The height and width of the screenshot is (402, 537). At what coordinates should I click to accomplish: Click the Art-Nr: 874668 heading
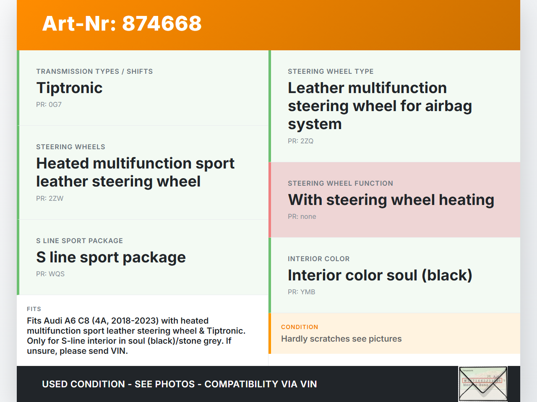pos(122,23)
